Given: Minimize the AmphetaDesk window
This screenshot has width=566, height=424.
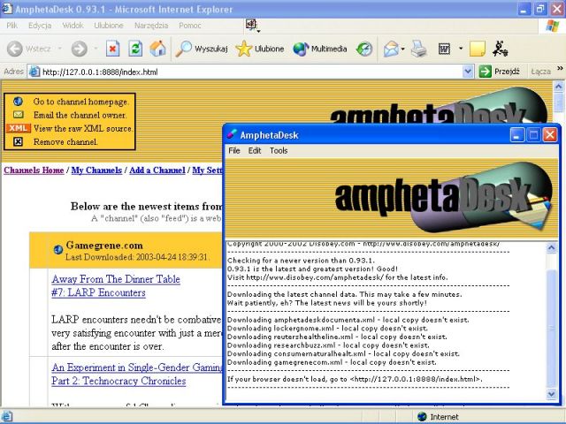Looking at the screenshot, I should point(516,135).
